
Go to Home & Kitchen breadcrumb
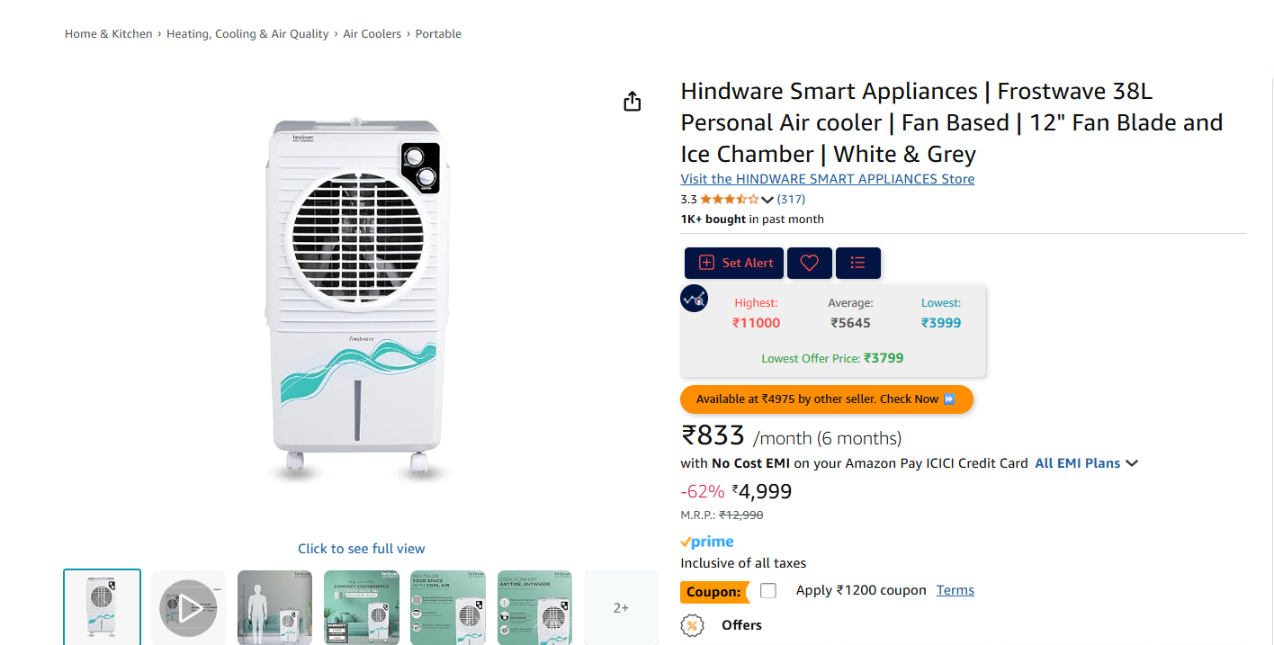coord(109,34)
